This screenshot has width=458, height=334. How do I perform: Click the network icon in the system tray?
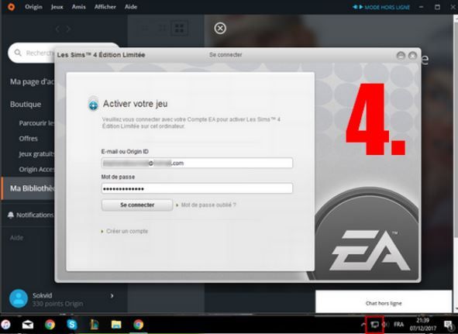tap(374, 325)
